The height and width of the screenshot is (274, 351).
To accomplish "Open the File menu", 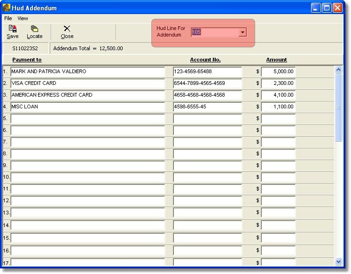I will (8, 18).
